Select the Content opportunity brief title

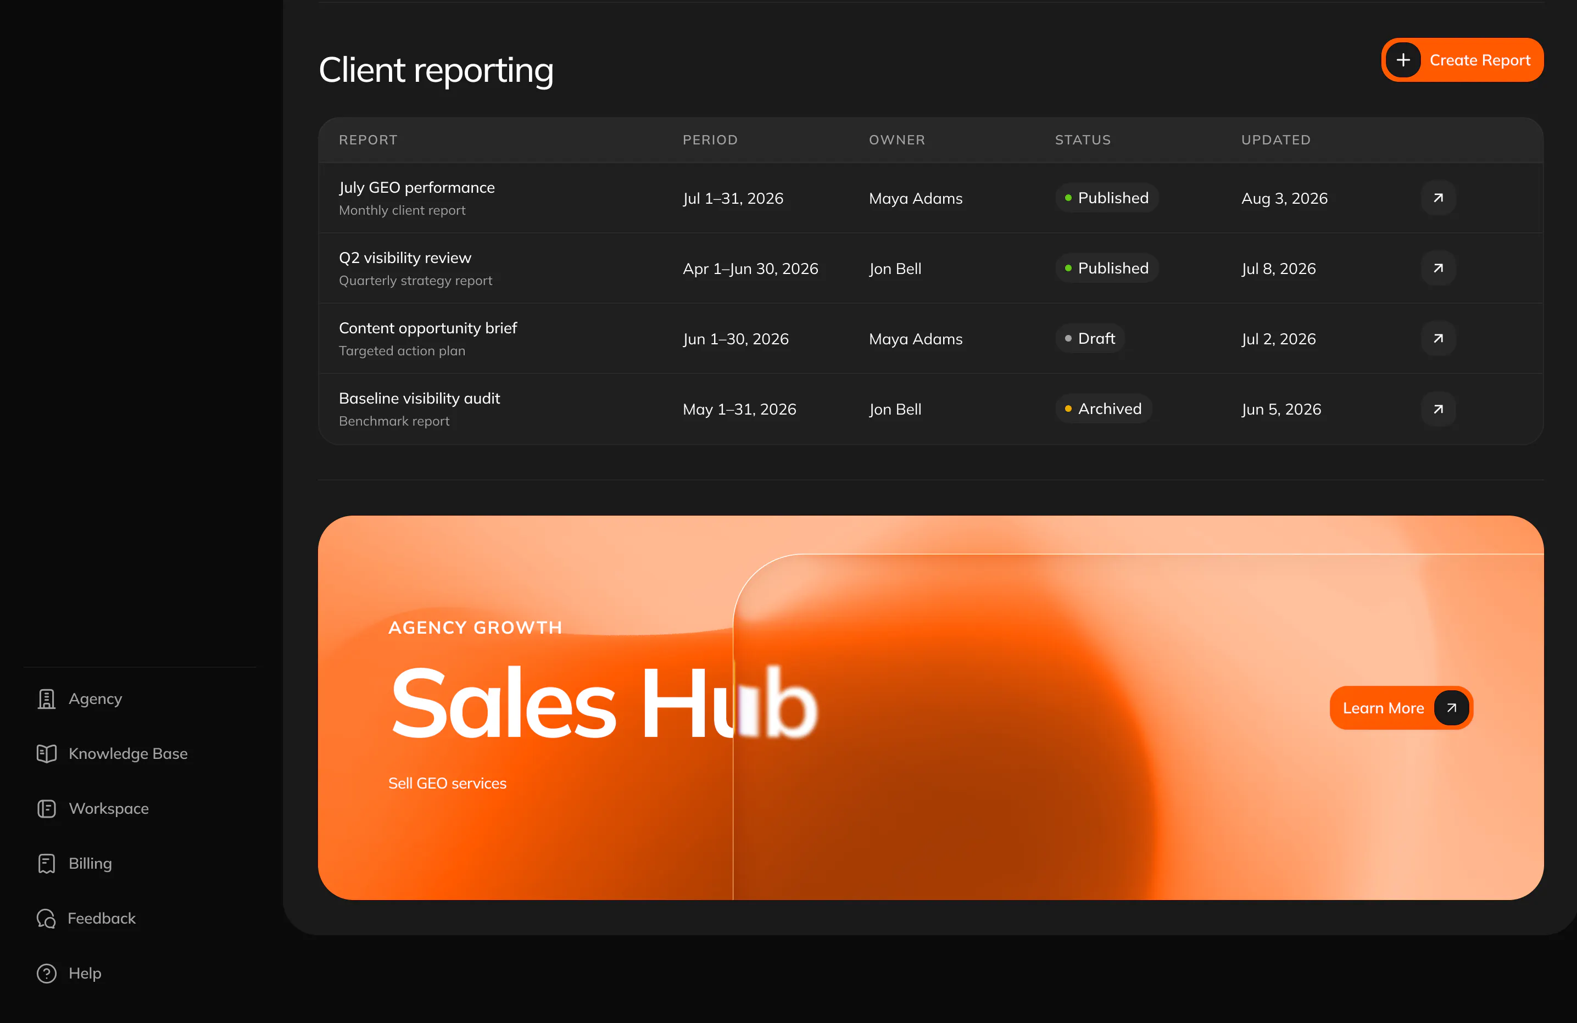tap(428, 328)
